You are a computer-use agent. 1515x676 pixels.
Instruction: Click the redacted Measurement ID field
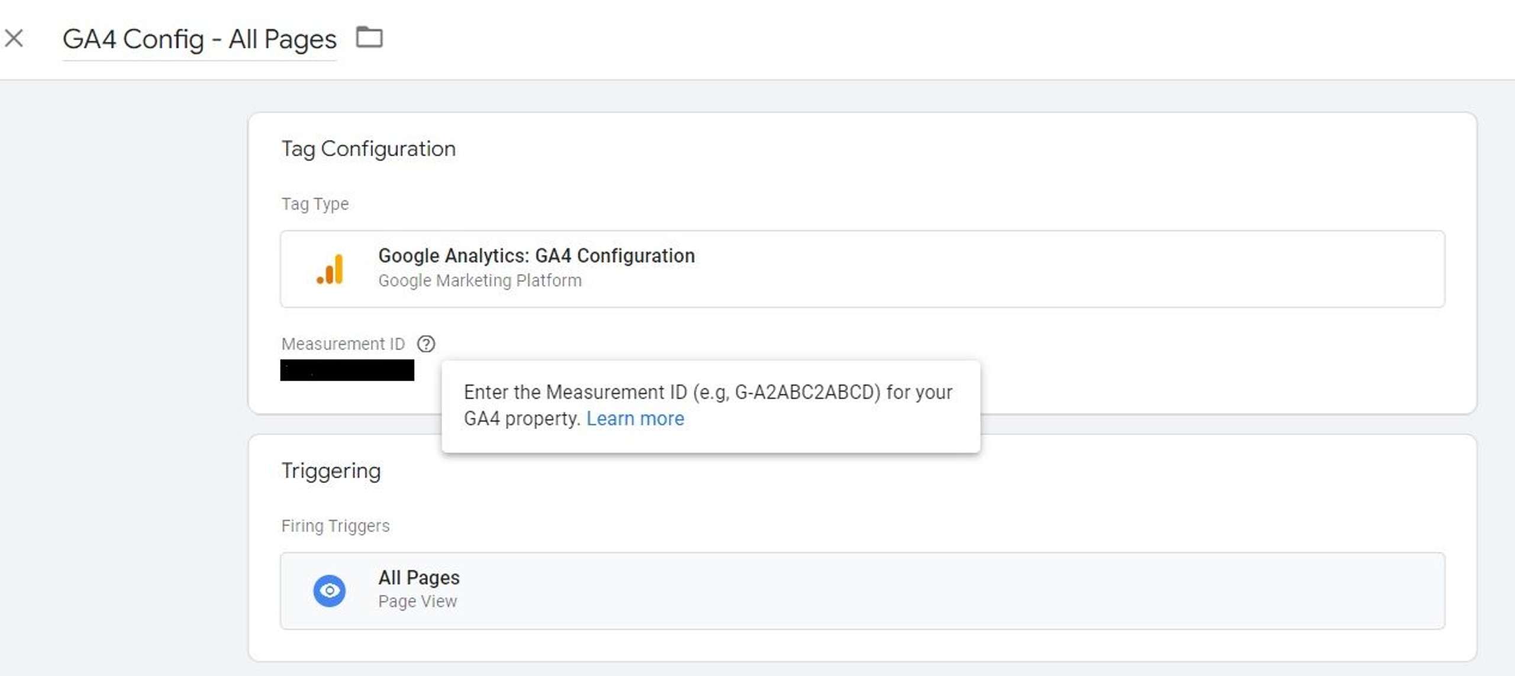coord(347,371)
